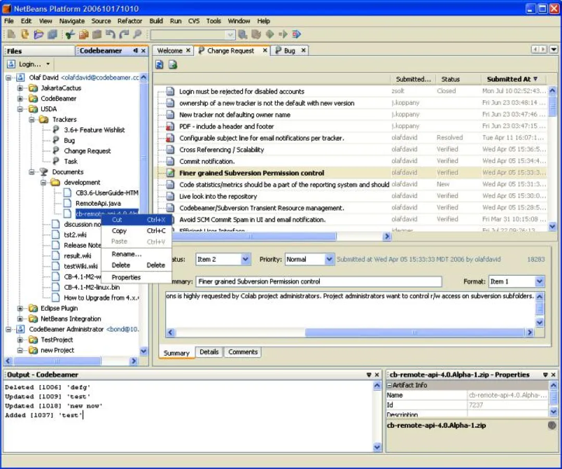Open the Refactor menu
This screenshot has width=562, height=469.
click(129, 21)
